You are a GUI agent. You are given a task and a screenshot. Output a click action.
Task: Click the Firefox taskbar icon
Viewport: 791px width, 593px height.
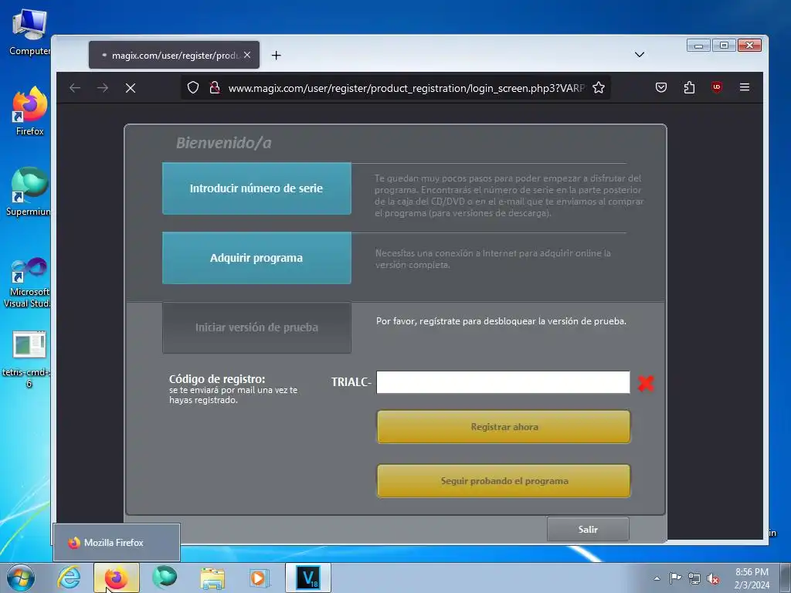(117, 578)
